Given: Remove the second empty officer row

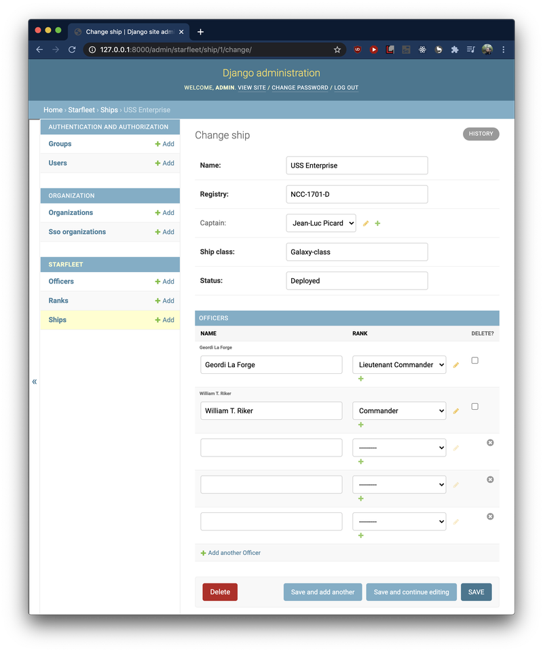Looking at the screenshot, I should [490, 480].
